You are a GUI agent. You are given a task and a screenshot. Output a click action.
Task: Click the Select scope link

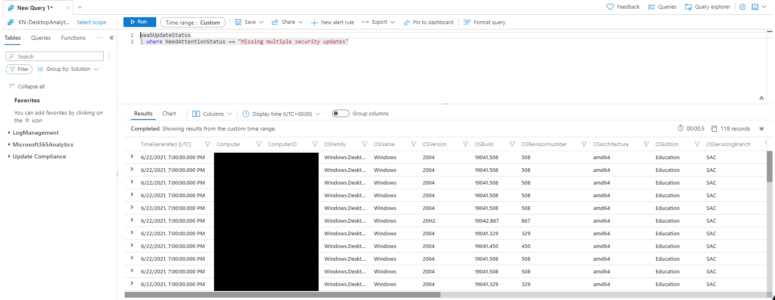(91, 23)
